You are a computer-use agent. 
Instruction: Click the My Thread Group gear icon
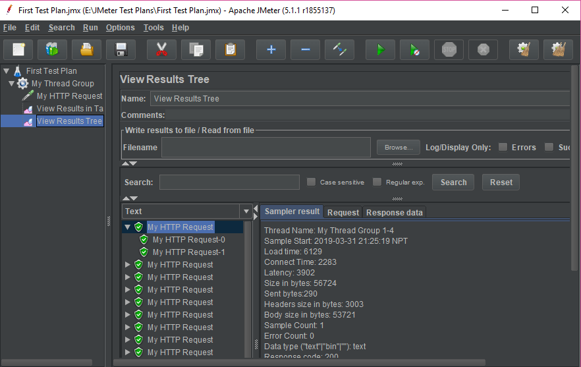pos(22,84)
